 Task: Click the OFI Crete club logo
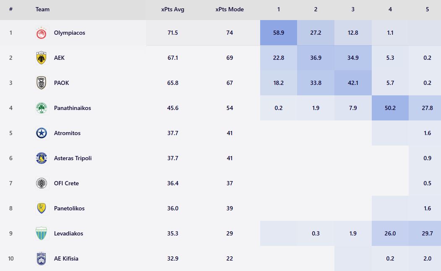41,183
